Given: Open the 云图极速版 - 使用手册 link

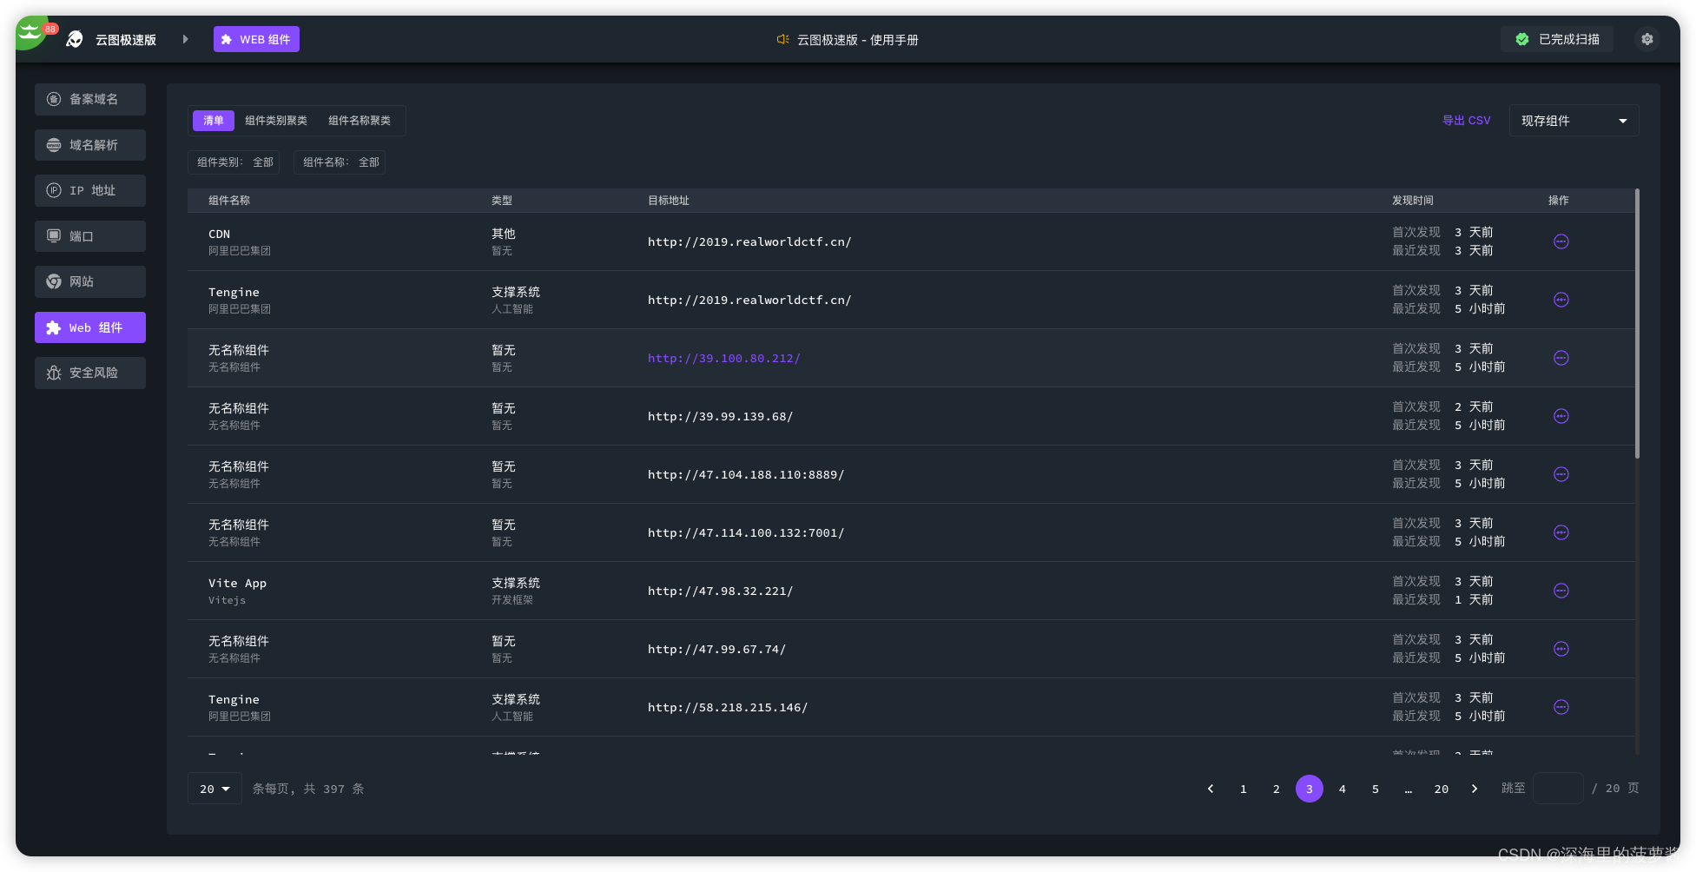Looking at the screenshot, I should tap(857, 40).
